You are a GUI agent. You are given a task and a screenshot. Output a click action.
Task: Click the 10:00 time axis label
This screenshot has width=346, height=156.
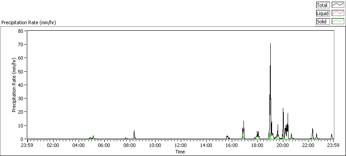pos(155,145)
